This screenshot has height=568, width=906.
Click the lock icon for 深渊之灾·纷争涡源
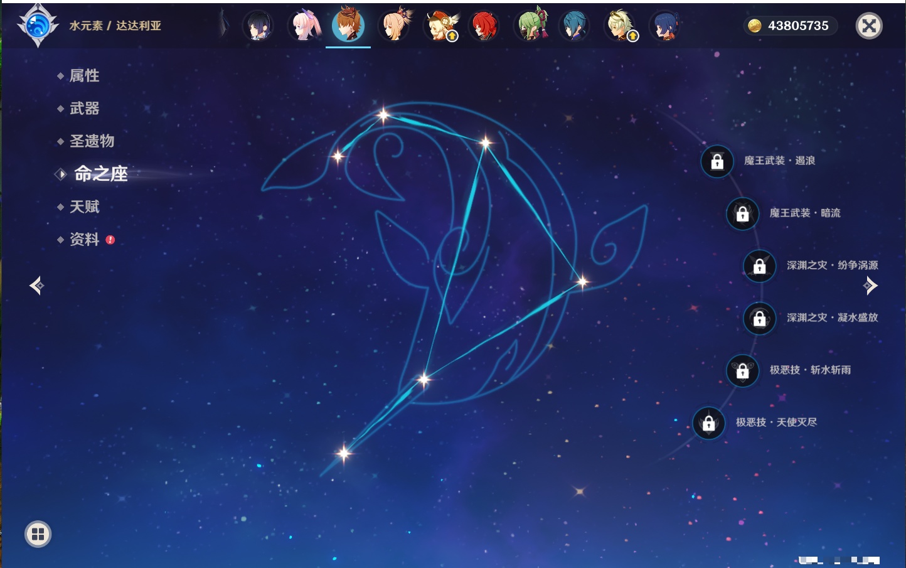coord(760,266)
